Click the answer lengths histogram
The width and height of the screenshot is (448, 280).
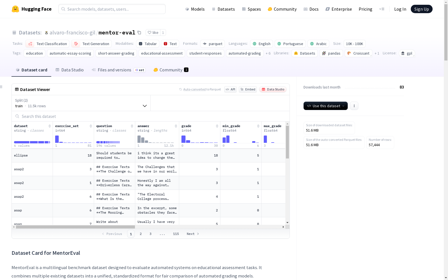point(156,139)
